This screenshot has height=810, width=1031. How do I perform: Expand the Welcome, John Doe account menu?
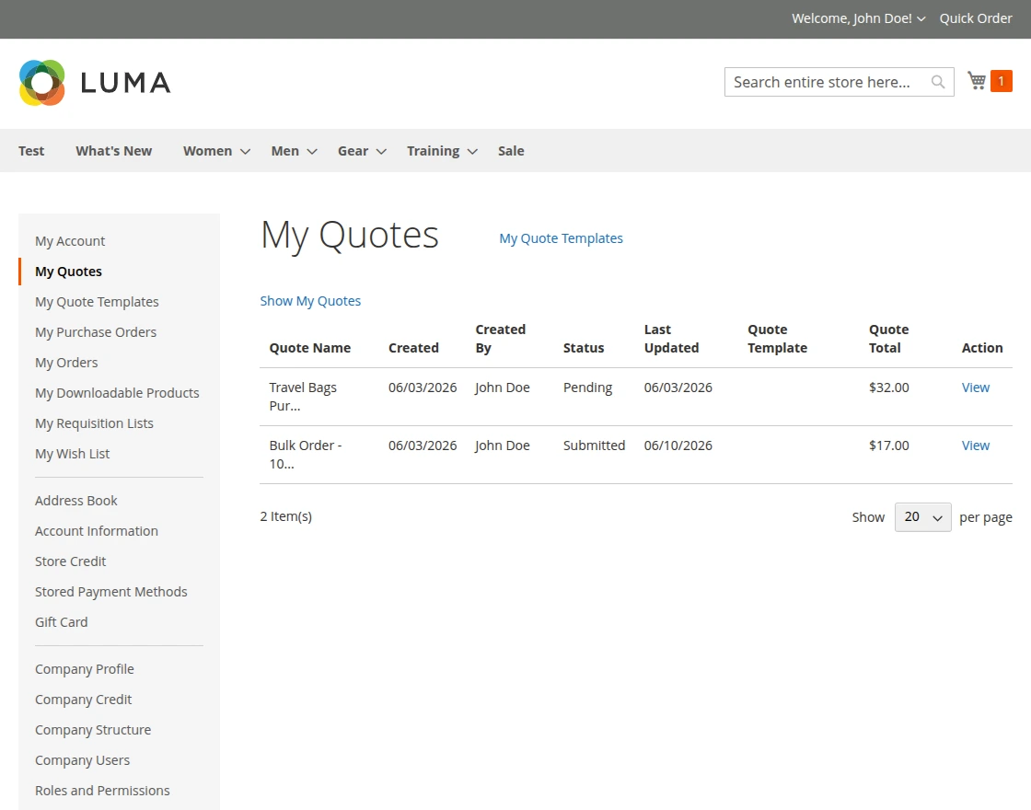858,18
